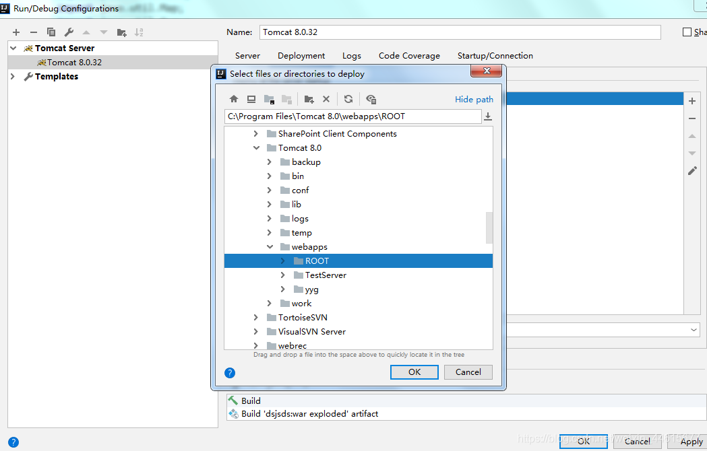707x451 pixels.
Task: Collapse the Tomcat Server node
Action: (x=13, y=48)
